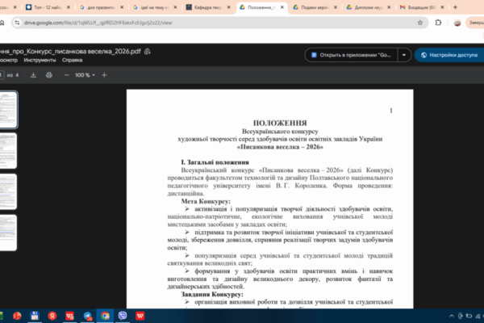Open Chrome from the Windows taskbar

click(x=106, y=315)
